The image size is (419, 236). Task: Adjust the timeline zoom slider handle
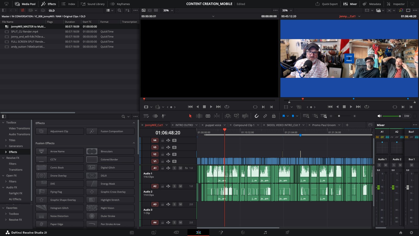(339, 116)
